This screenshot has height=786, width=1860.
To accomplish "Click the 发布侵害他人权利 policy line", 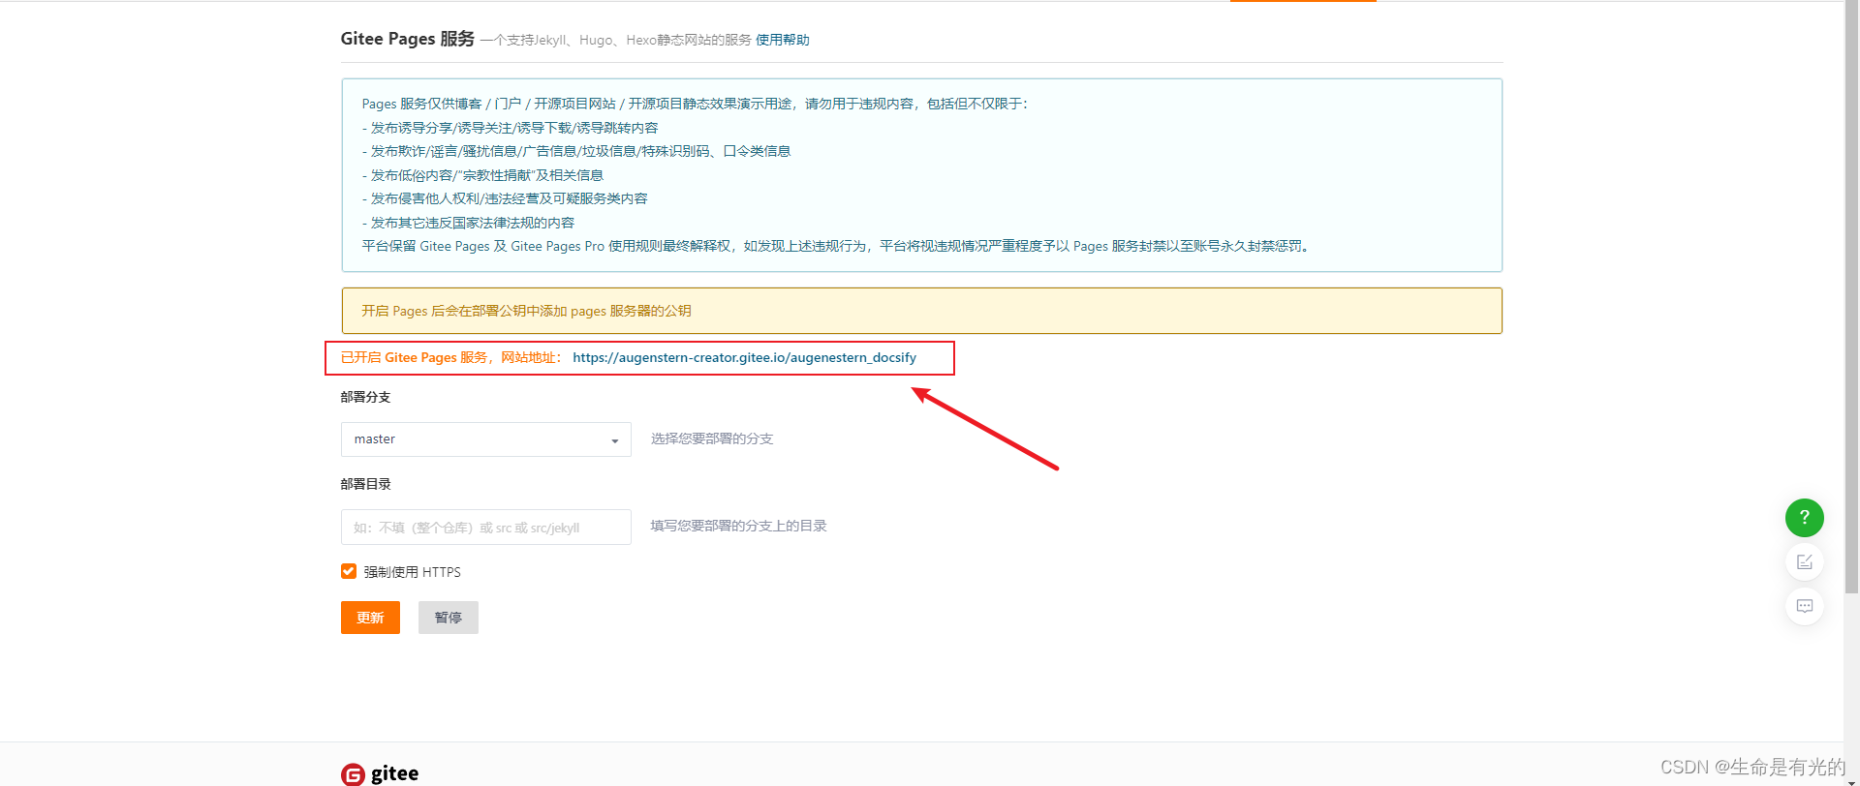I will (505, 198).
